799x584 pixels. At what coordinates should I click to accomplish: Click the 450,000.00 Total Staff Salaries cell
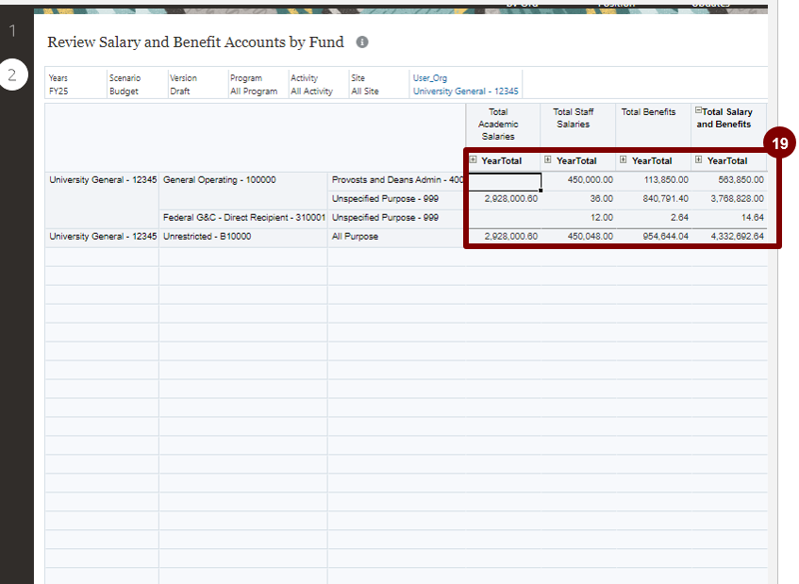pos(578,180)
